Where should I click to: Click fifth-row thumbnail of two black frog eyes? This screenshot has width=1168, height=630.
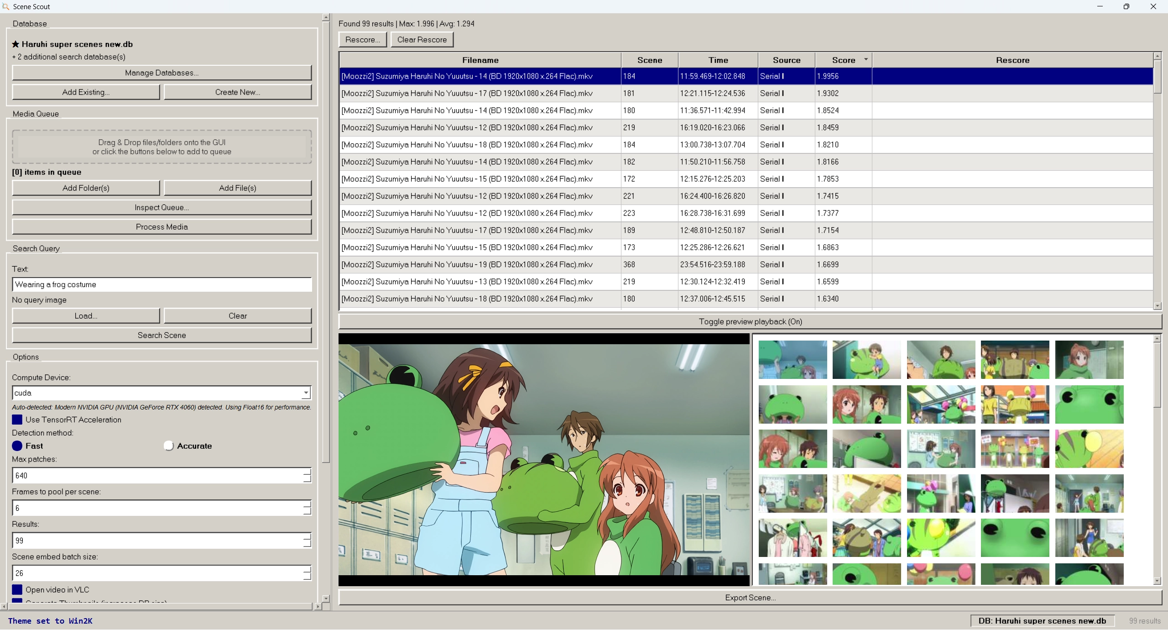(1015, 538)
